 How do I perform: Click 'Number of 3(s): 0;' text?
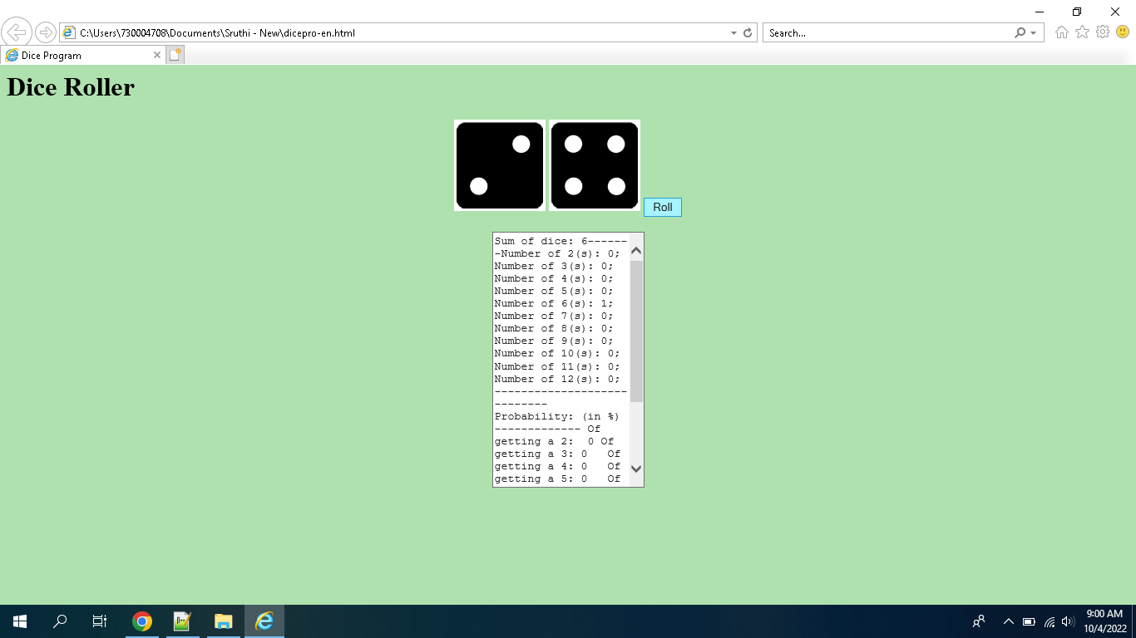point(554,266)
